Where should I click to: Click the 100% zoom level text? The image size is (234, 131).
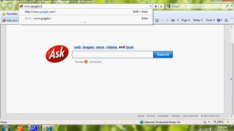tap(220, 122)
